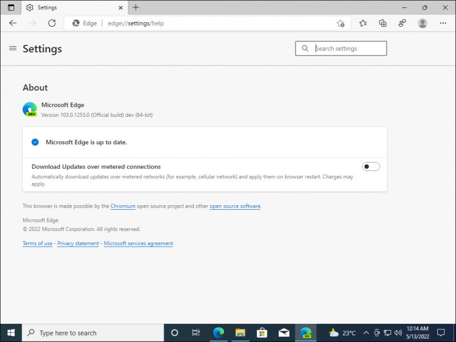Open the Mail app from taskbar

click(x=284, y=333)
